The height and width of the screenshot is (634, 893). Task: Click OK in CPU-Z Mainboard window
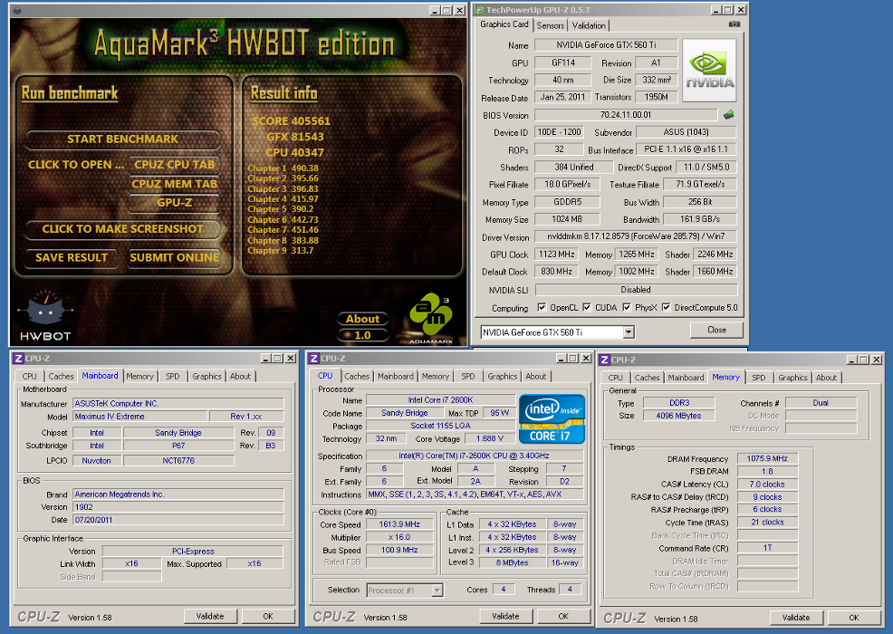click(x=268, y=617)
